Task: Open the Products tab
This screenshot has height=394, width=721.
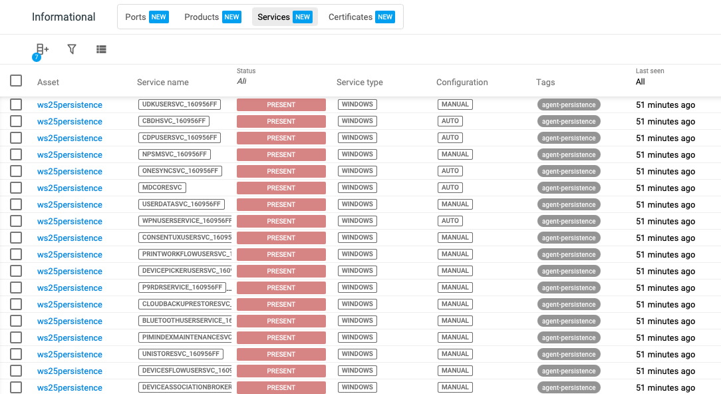Action: click(212, 17)
